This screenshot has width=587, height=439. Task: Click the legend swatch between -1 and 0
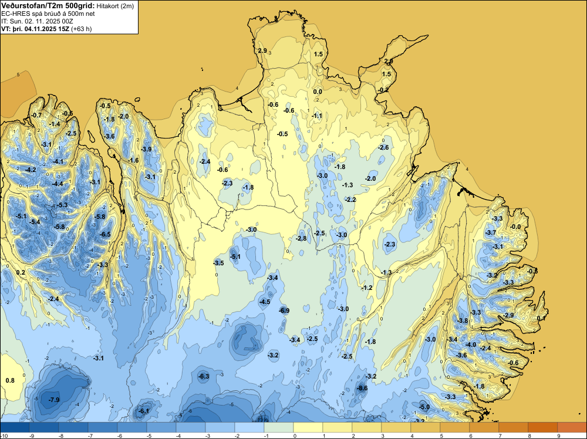[x=278, y=427]
